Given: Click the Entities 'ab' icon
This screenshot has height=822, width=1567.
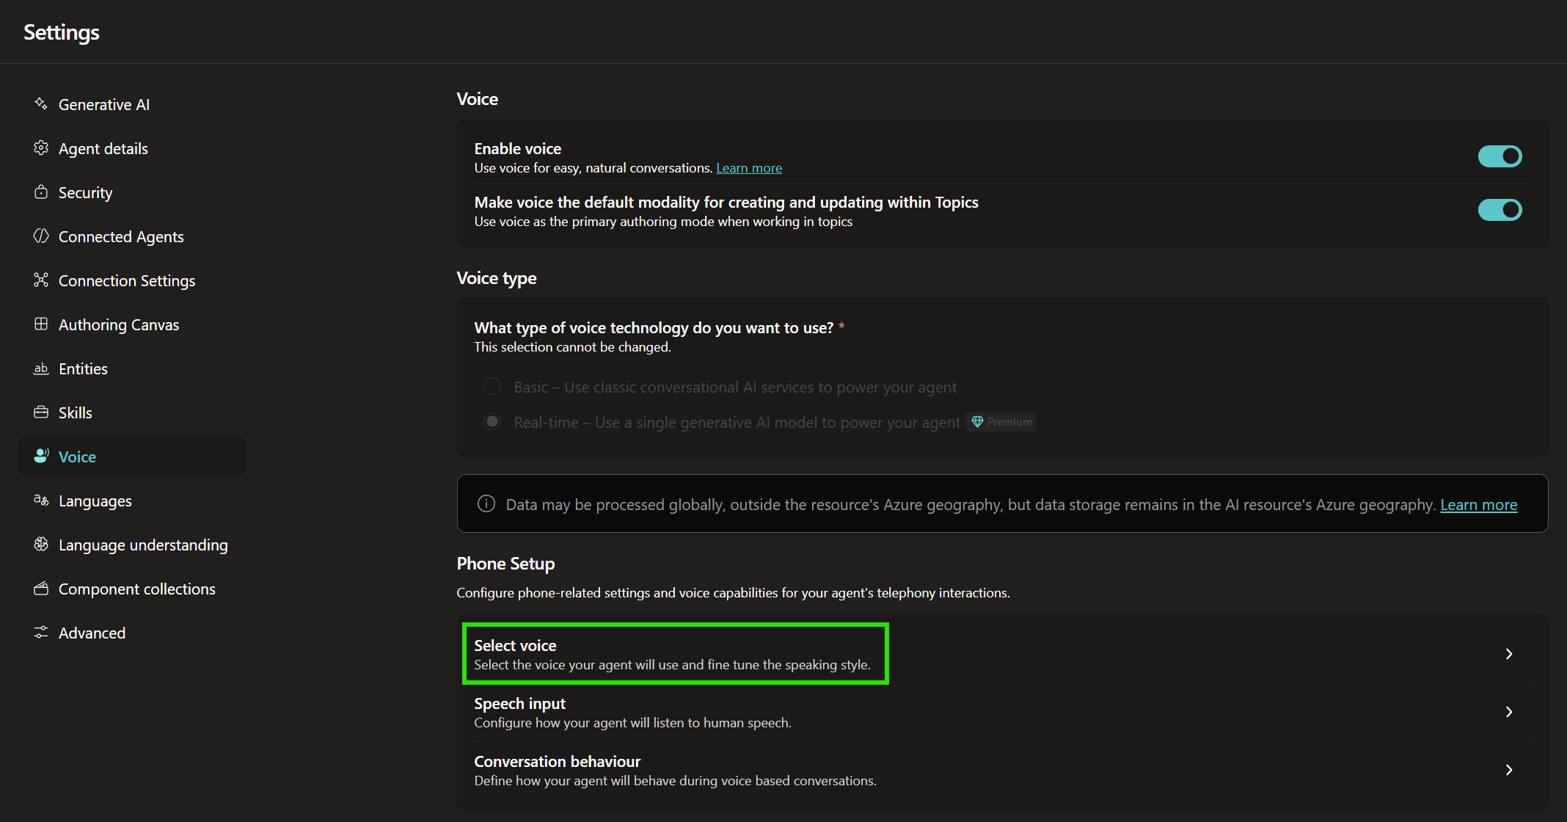Looking at the screenshot, I should point(41,368).
